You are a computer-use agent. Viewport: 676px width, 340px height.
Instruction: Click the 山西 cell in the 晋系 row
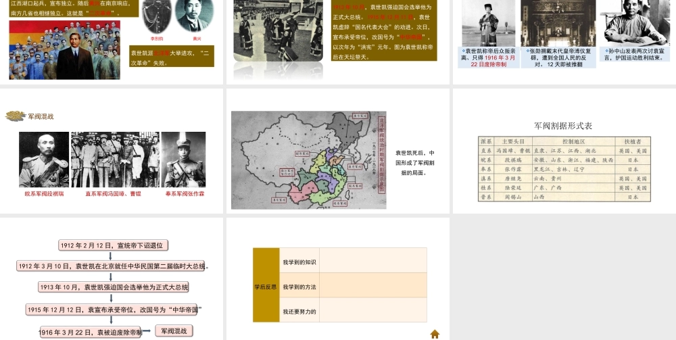pos(573,197)
